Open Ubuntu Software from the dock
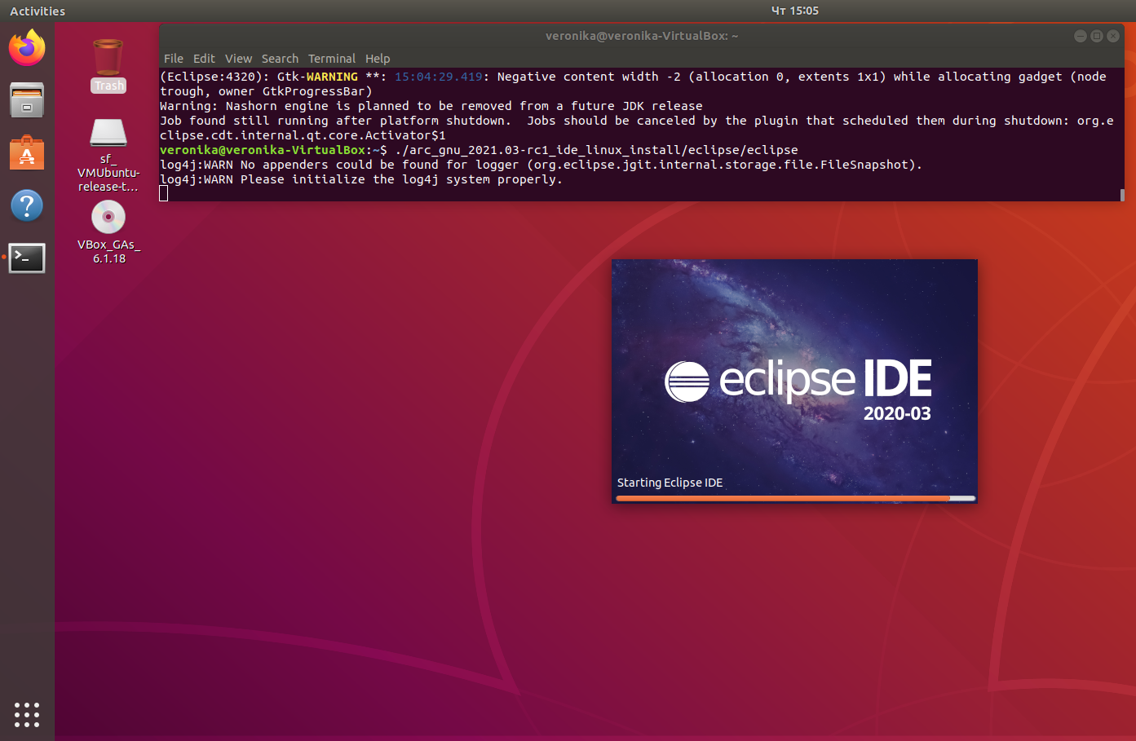Screen dimensions: 1136x741 (x=27, y=152)
